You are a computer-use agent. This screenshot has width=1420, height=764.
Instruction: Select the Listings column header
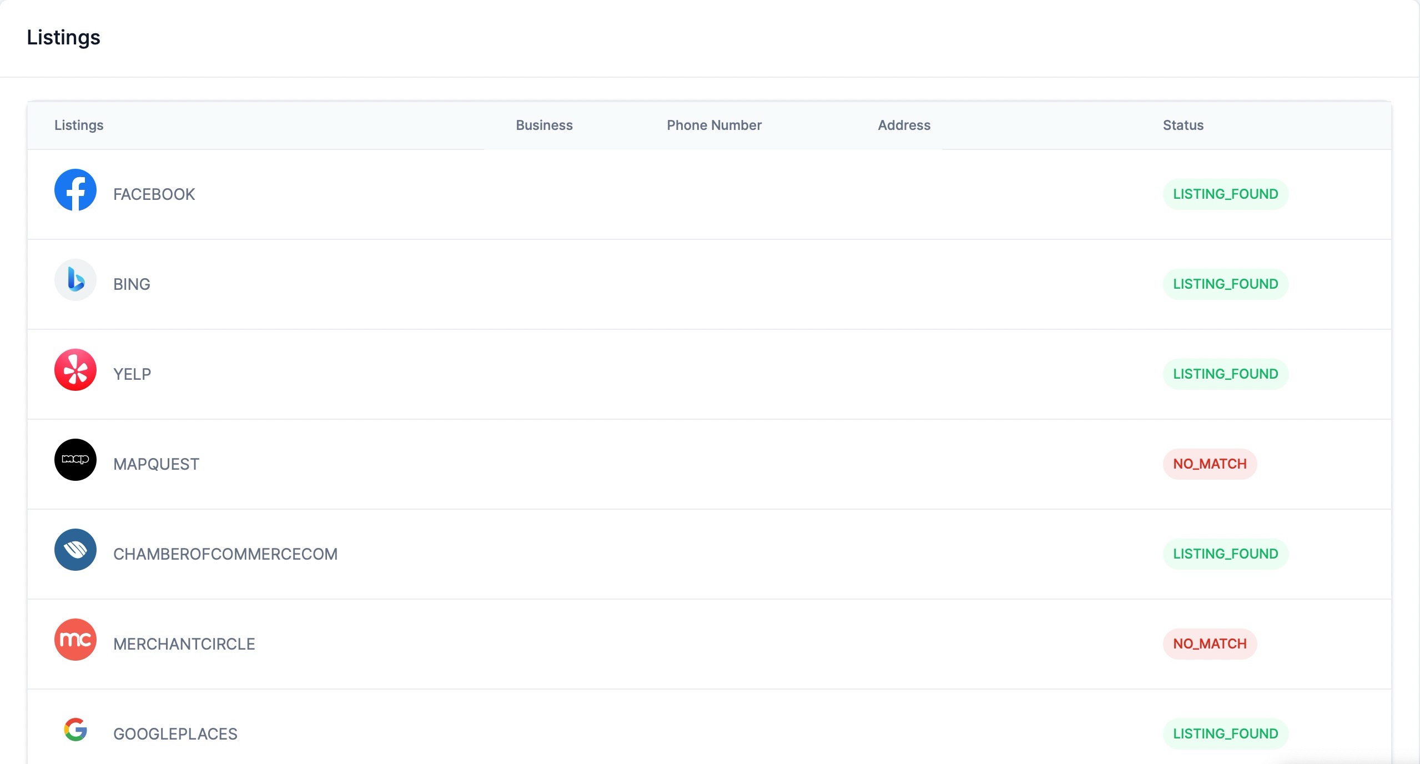[79, 125]
